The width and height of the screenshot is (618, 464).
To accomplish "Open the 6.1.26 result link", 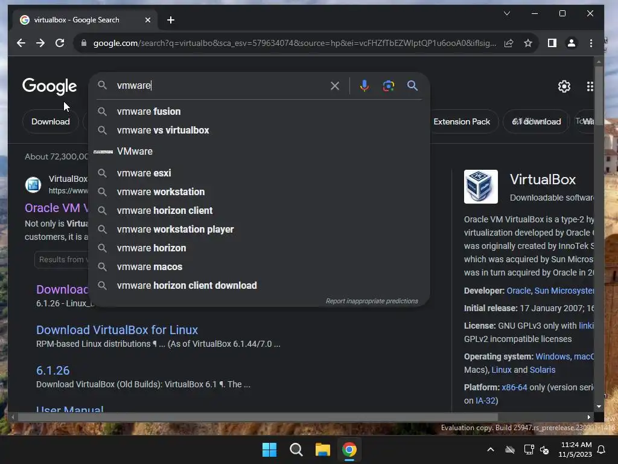I will [53, 370].
